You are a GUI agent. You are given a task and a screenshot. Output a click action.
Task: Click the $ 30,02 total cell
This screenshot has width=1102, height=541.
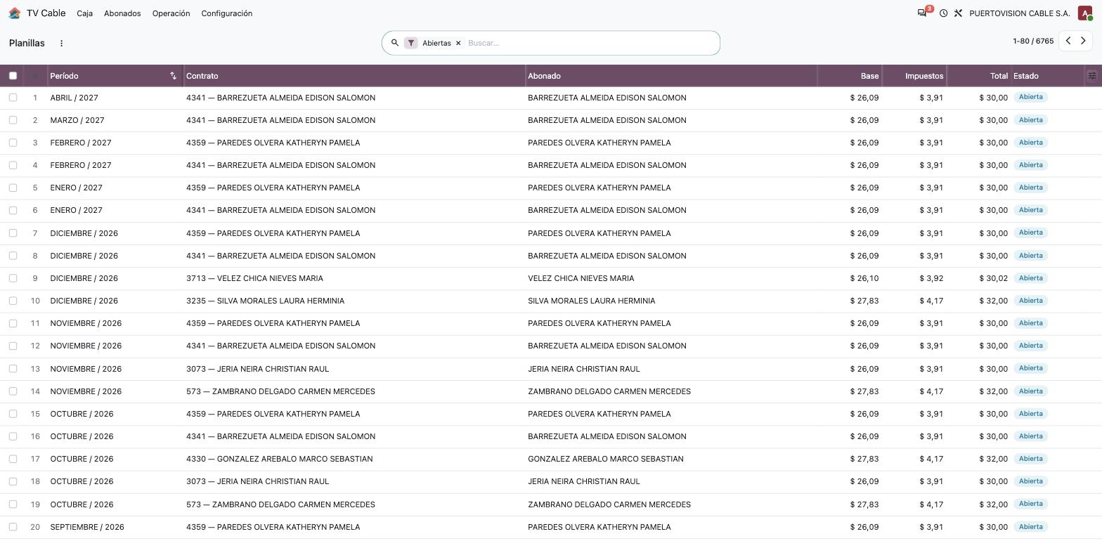tap(993, 278)
